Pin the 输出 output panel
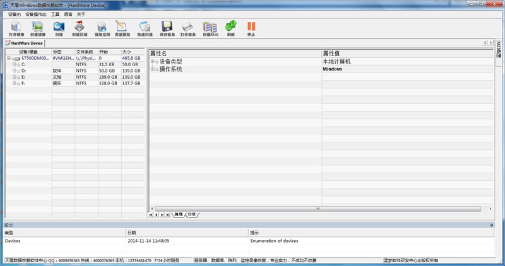 492,225
